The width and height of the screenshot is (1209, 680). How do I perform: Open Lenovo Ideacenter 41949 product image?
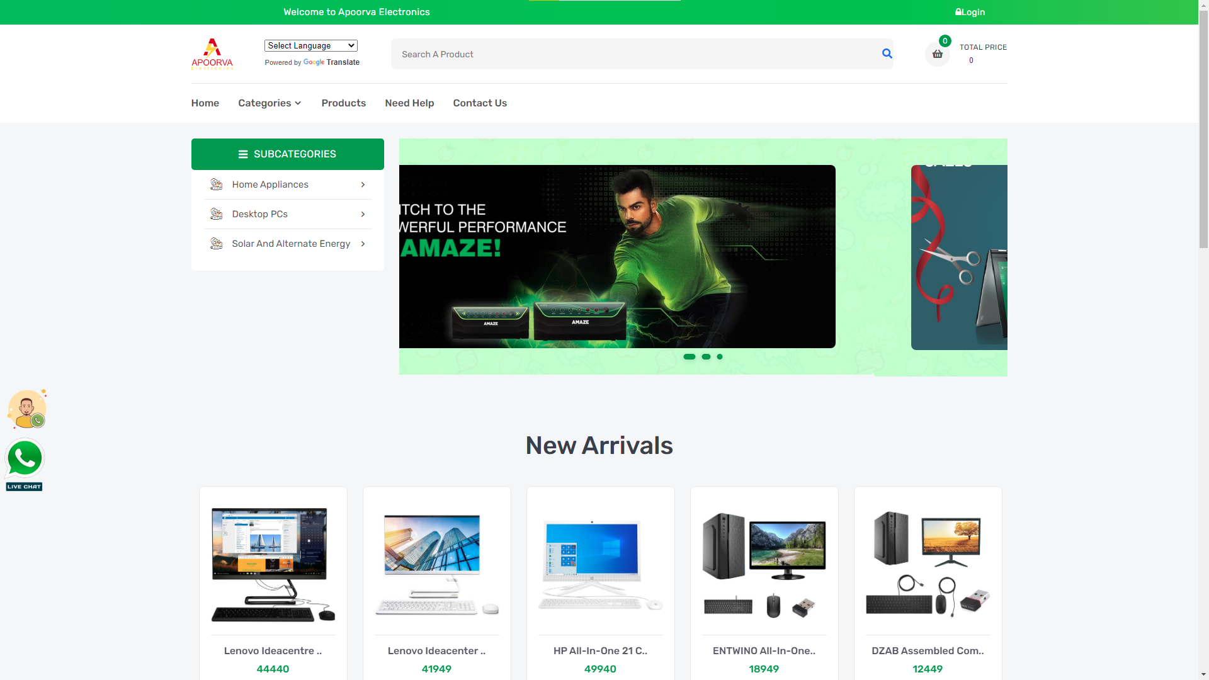pyautogui.click(x=437, y=565)
